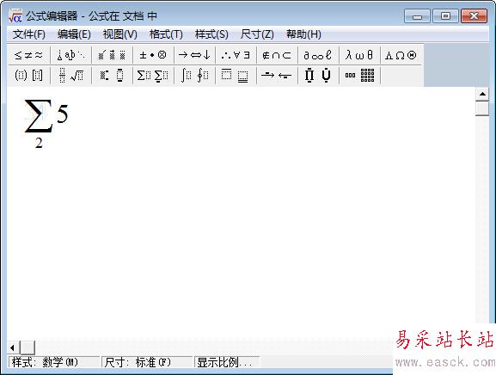Screen dimensions: 496x375
Task: Open the fraction and radical templates palette
Action: point(70,76)
